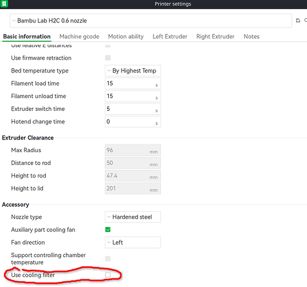Click the Fan direction label
Screen dimensions: 307x287
(x=28, y=242)
